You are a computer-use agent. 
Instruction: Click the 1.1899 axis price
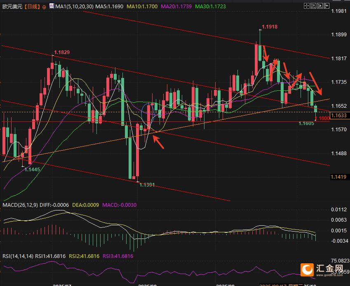[339, 35]
